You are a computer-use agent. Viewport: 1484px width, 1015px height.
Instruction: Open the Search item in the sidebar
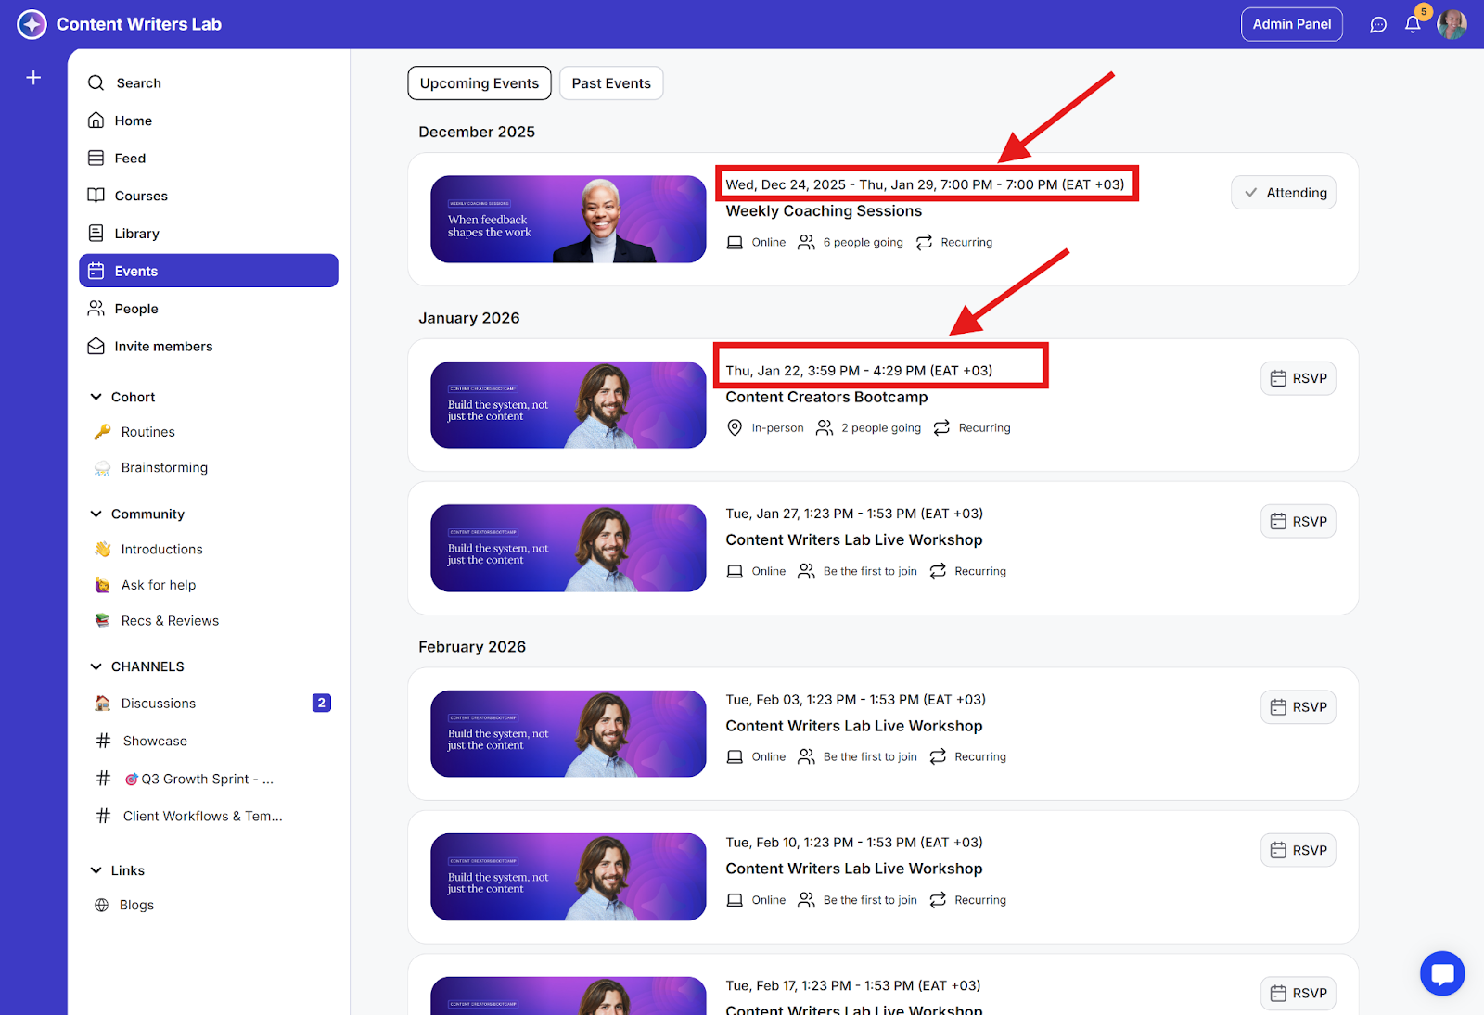(209, 83)
